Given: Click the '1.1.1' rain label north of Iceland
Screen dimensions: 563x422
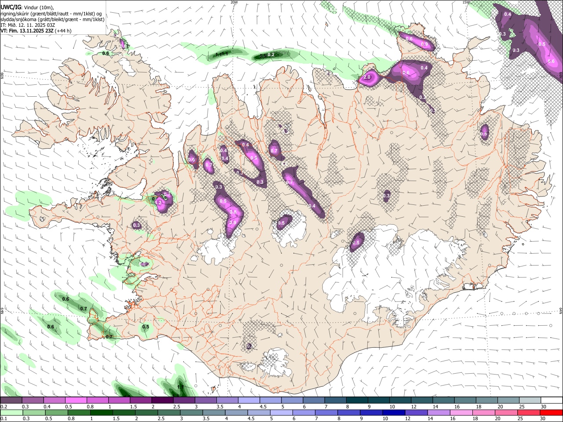Looking at the screenshot, I should coord(222,55).
